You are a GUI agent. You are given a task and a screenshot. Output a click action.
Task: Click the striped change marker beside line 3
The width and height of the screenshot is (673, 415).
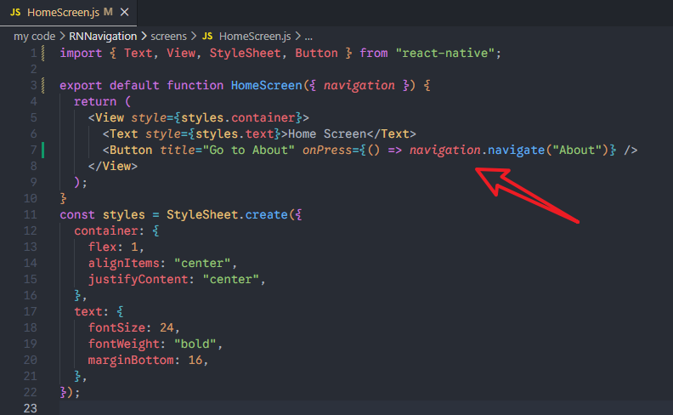(x=42, y=85)
